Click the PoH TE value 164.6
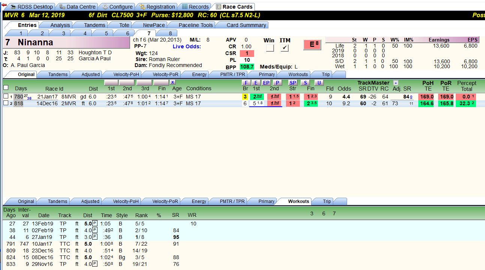 coord(426,103)
